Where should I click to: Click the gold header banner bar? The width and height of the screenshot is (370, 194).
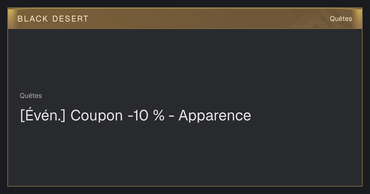tap(185, 18)
